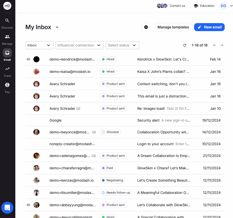Viewport: 233px width, 218px height.
Task: Click the Pay sidebar label
Action: pyautogui.click(x=7, y=92)
